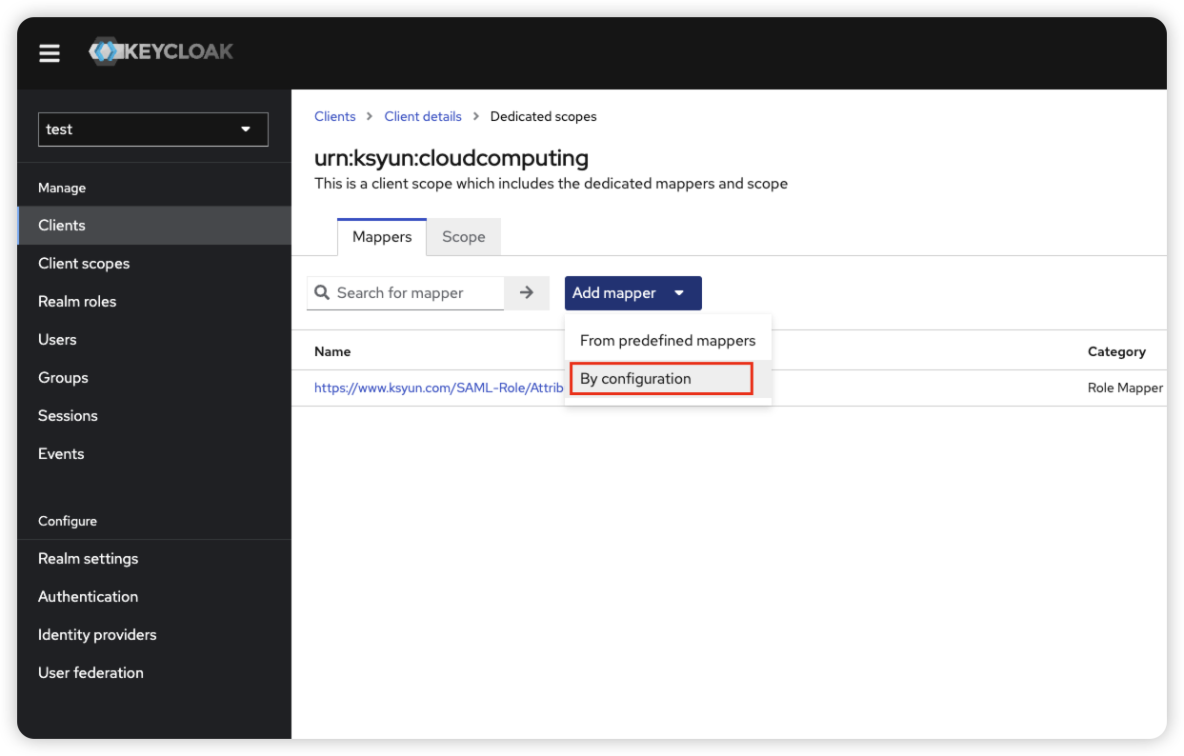1184x756 pixels.
Task: Open Realm settings page
Action: (88, 559)
